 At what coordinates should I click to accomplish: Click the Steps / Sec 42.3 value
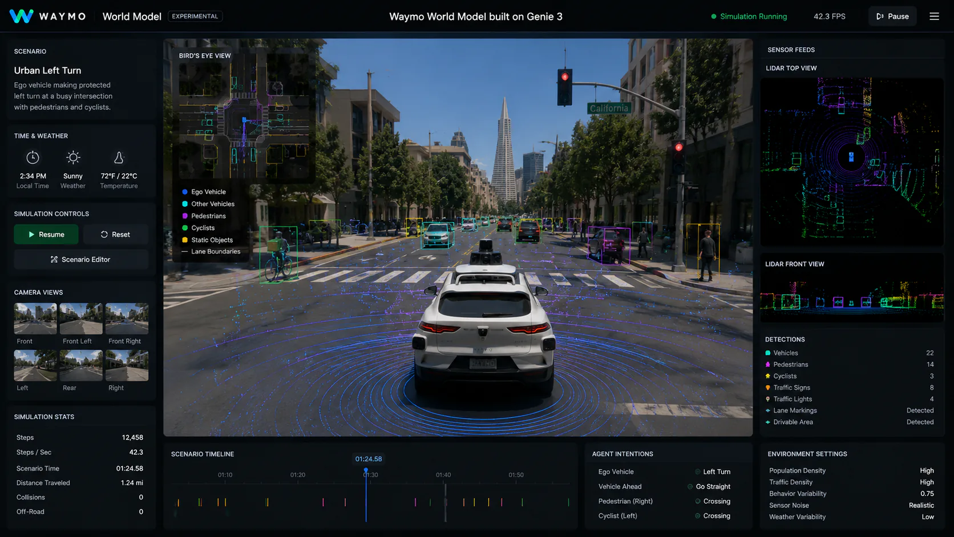tap(136, 452)
